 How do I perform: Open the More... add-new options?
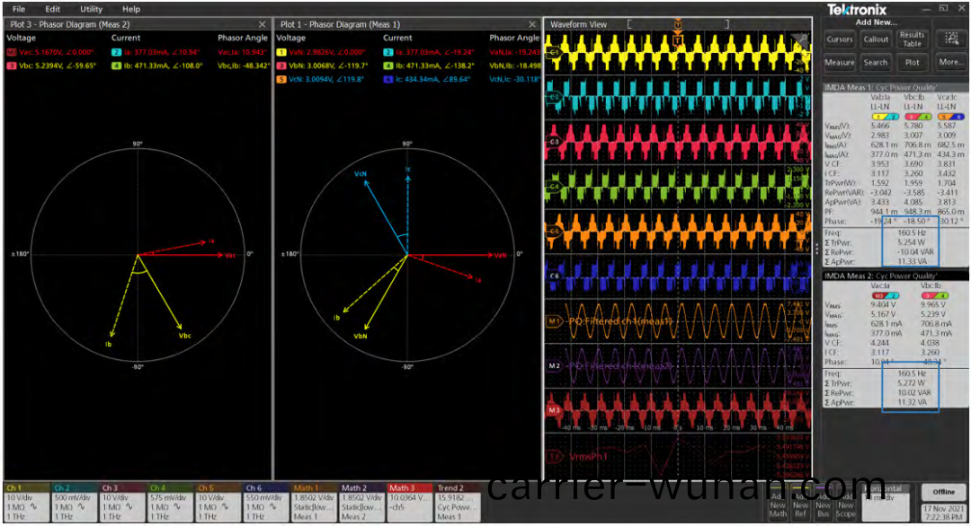click(949, 63)
